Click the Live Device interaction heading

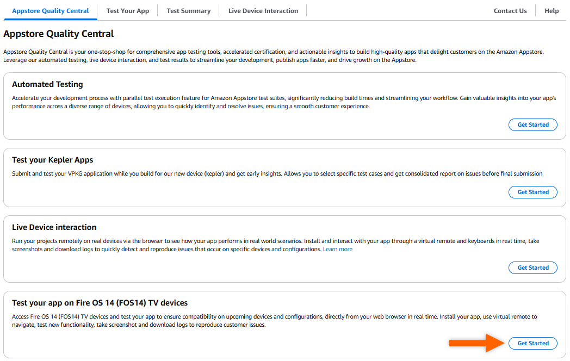55,227
